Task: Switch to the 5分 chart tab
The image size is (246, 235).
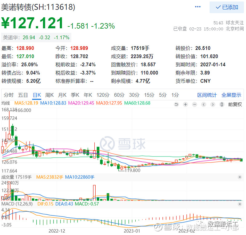Action: pyautogui.click(x=163, y=95)
